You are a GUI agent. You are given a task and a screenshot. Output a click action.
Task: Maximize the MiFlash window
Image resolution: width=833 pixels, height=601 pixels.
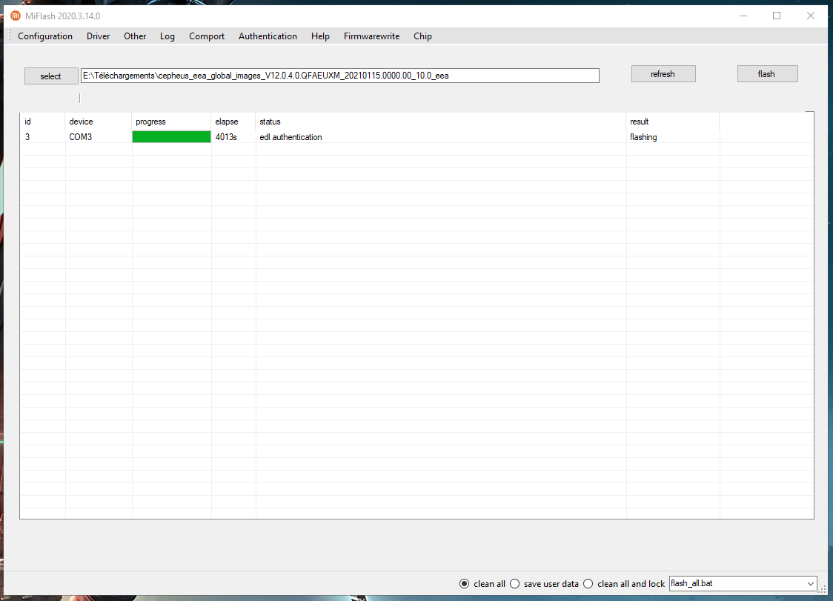coord(777,16)
